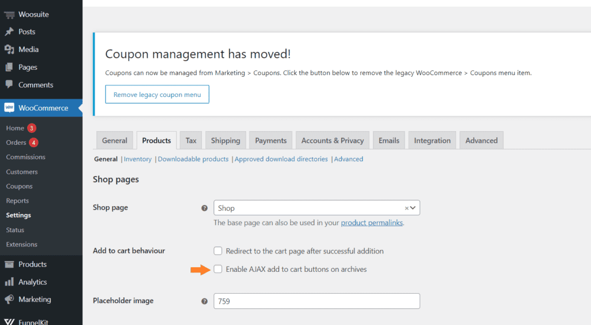Open the FunnelKit menu label
Image resolution: width=591 pixels, height=325 pixels.
pos(33,322)
